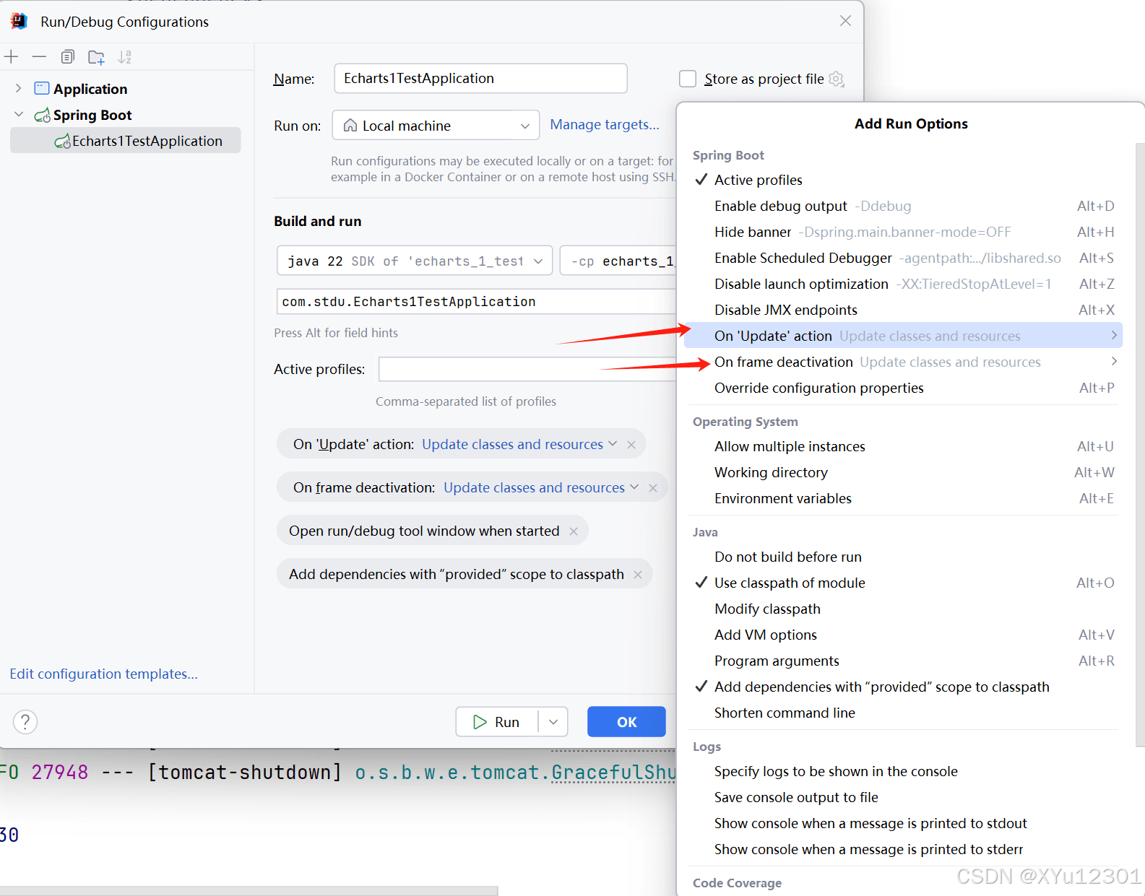
Task: Expand On 'Update' action submenu
Action: pyautogui.click(x=1114, y=335)
